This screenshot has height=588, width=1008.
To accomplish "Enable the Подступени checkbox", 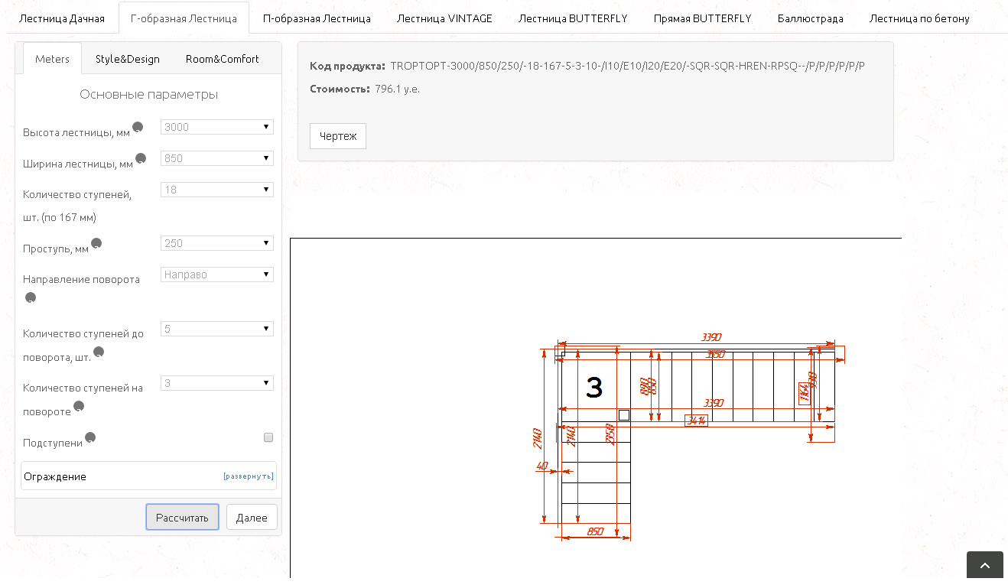I will 268,437.
